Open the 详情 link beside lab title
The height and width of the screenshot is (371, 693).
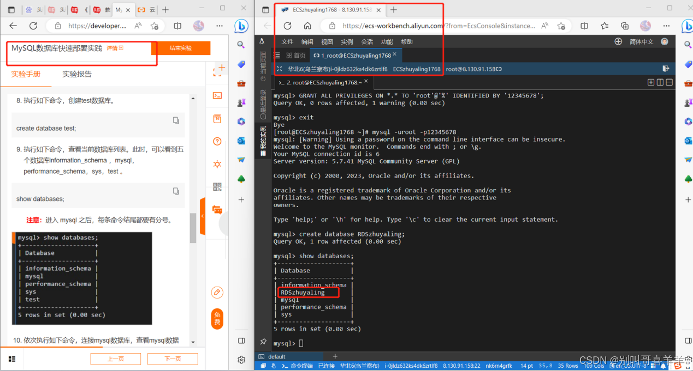tap(115, 48)
